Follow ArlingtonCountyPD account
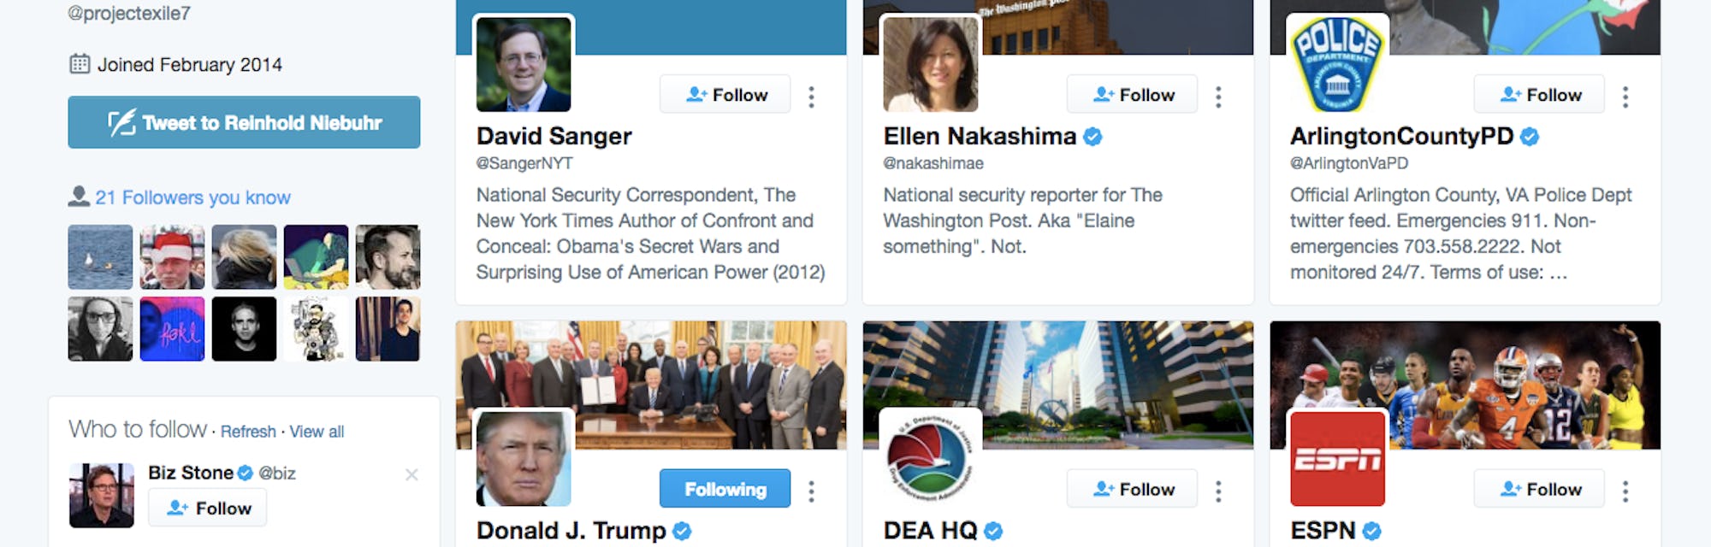The height and width of the screenshot is (547, 1711). coord(1539,94)
